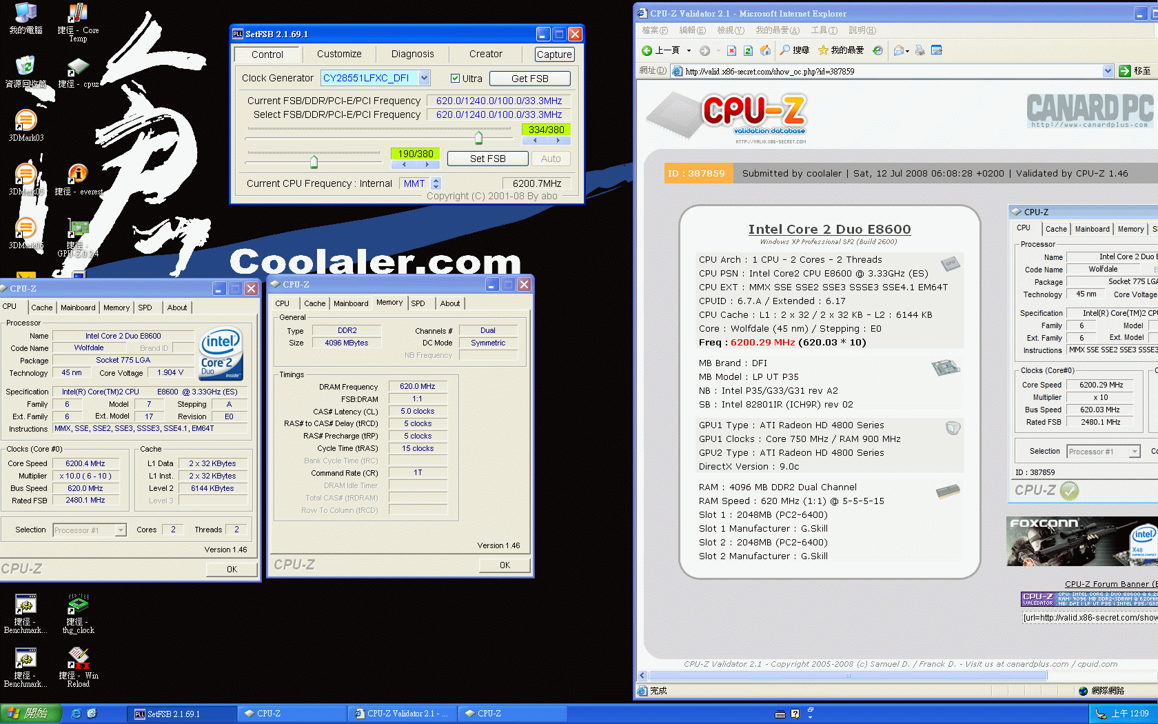Adjust the upper SetFSB frequency slider thumb
The image size is (1158, 724).
[x=479, y=137]
